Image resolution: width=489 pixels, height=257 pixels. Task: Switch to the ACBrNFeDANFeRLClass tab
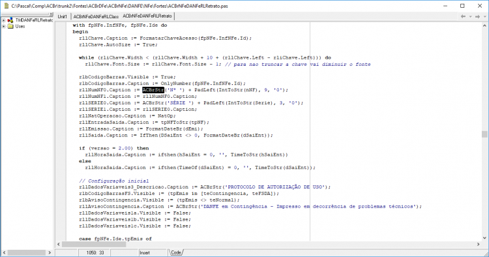point(96,16)
